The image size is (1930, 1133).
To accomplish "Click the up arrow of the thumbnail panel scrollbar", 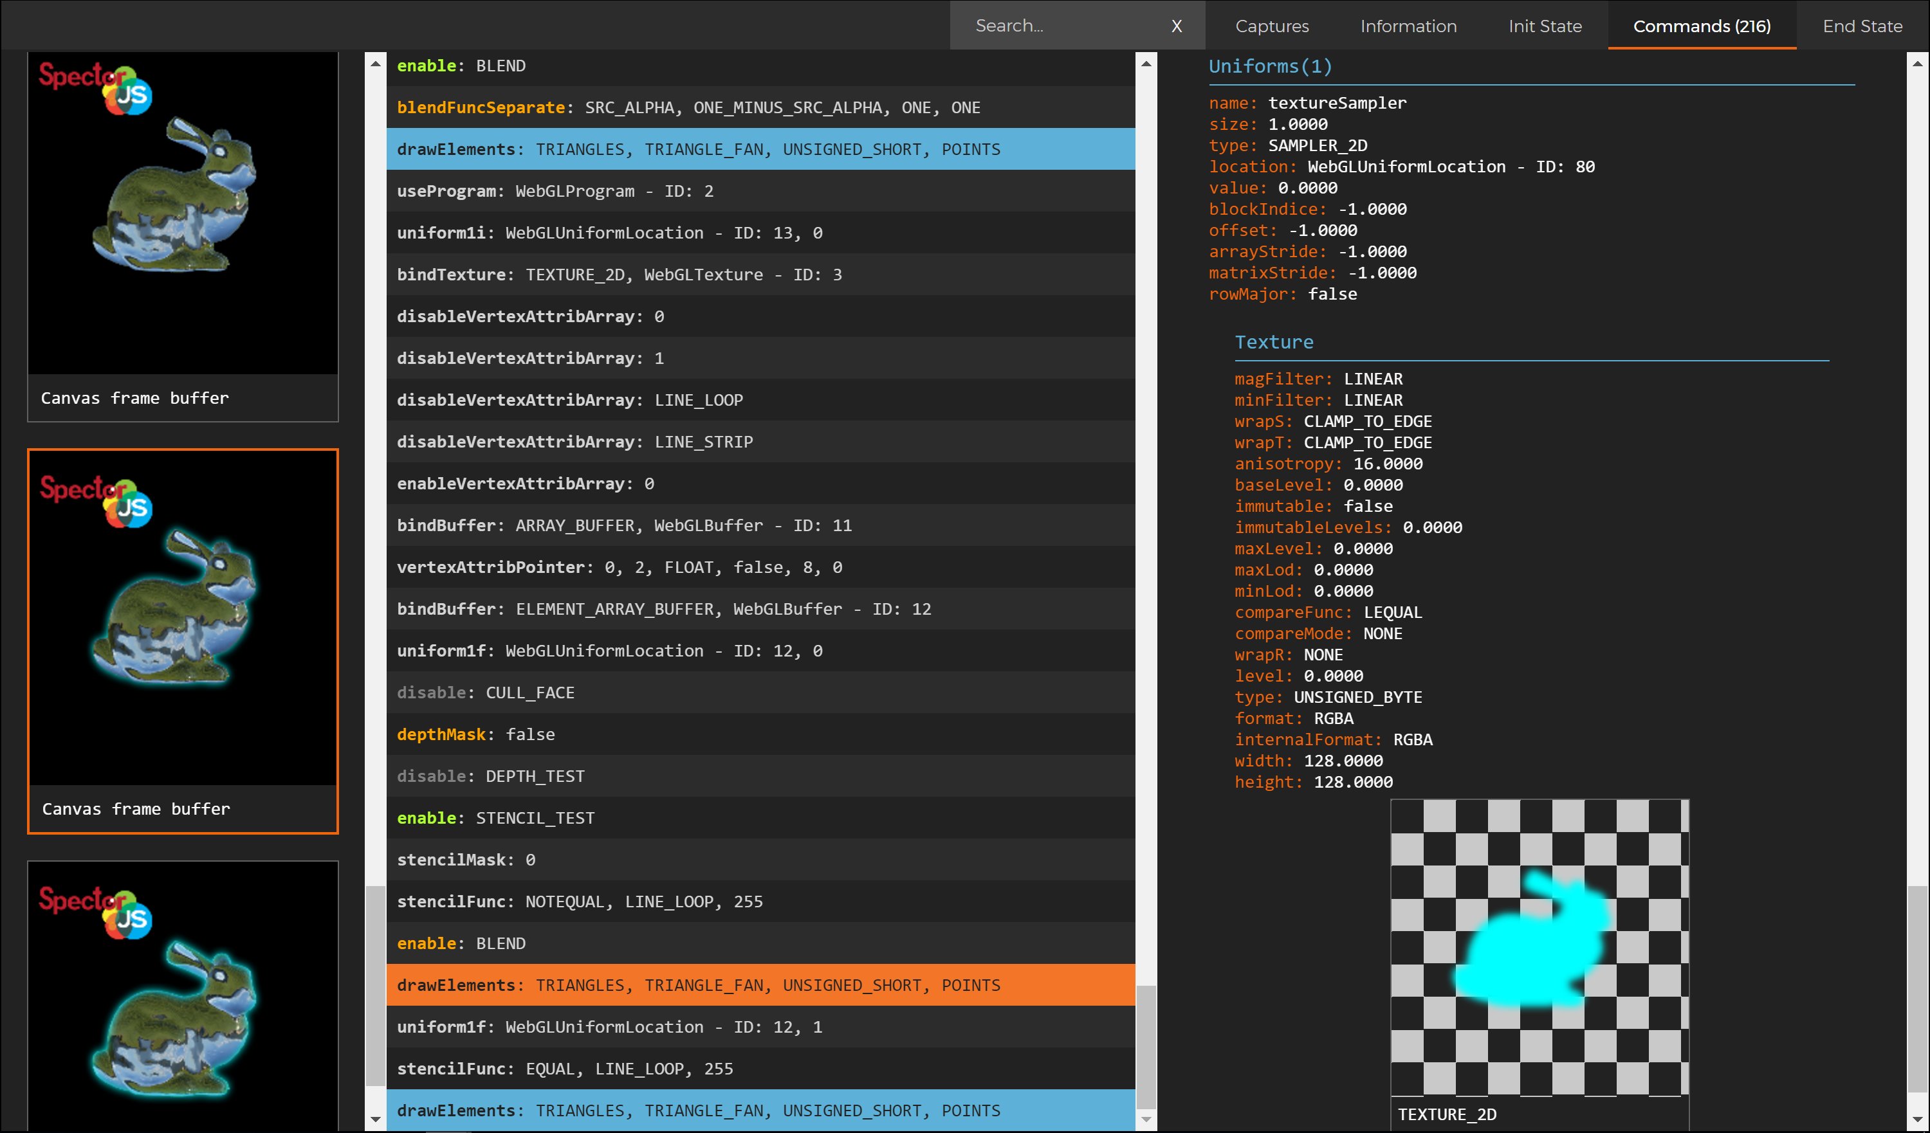I will tap(375, 64).
